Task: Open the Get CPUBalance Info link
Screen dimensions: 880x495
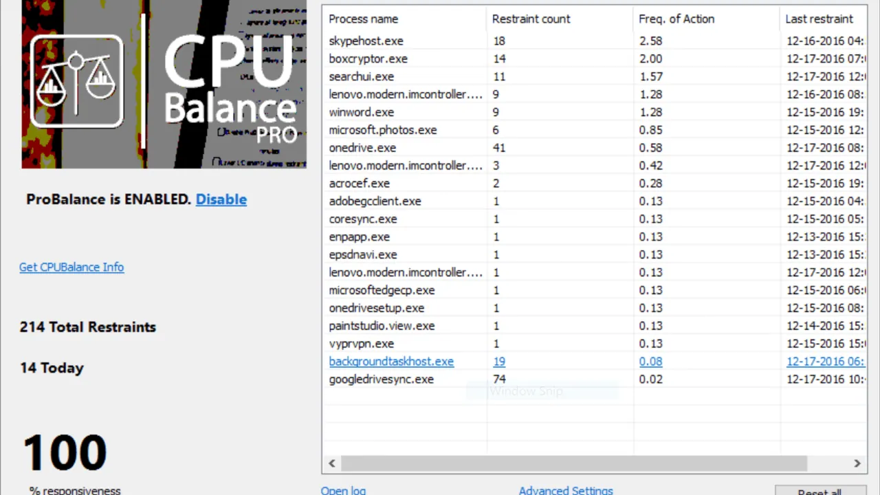Action: click(x=71, y=267)
